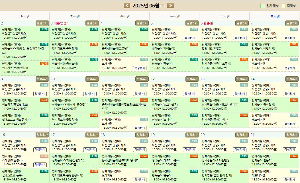The image size is (300, 183).
Task: Click 작성하기 for June 16 스태킹(자원봉사)
Action: point(40,165)
